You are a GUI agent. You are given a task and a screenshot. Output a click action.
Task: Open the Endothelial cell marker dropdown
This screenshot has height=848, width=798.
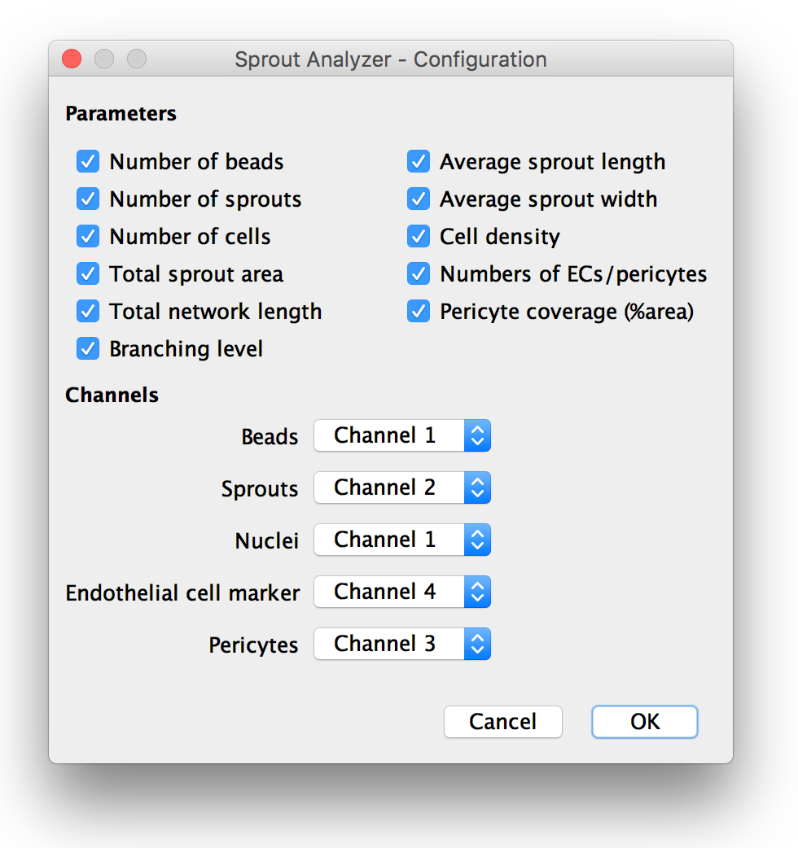(x=402, y=592)
